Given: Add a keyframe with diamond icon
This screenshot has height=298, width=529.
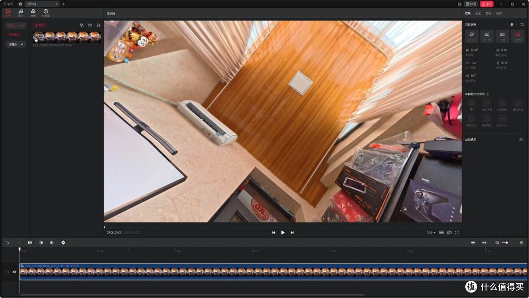Looking at the screenshot, I should [63, 243].
